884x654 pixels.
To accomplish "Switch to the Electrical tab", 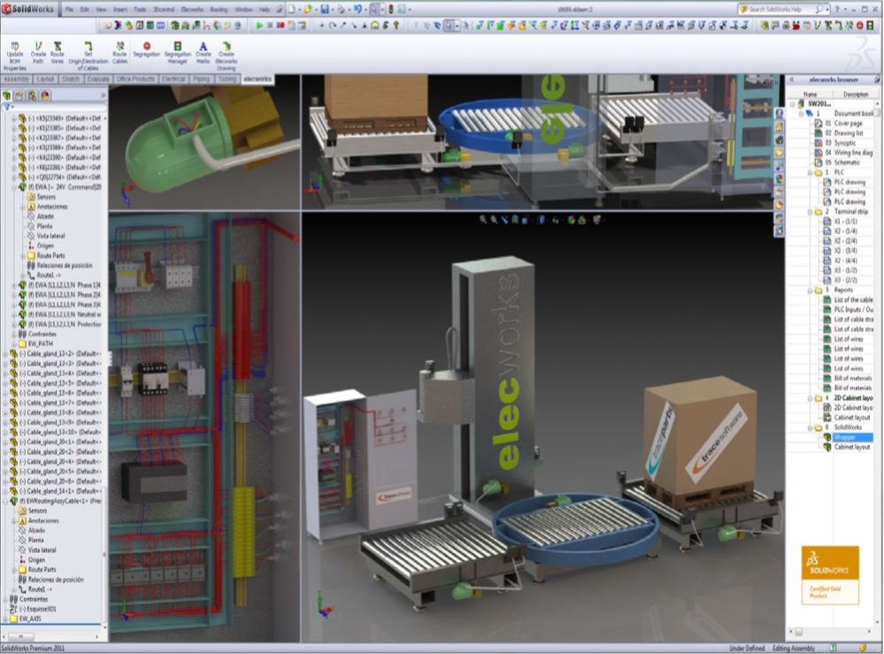I will 173,80.
